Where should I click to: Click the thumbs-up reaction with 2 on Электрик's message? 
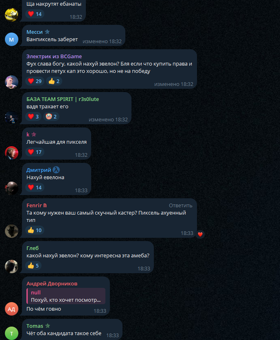tap(54, 81)
